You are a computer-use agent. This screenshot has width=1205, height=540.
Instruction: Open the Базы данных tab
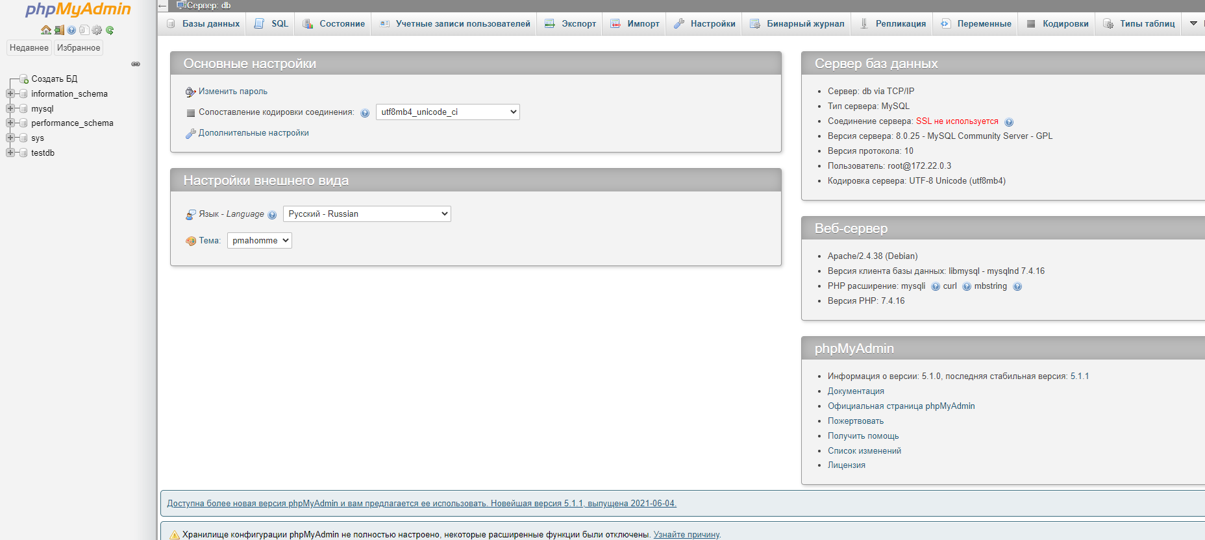coord(203,23)
